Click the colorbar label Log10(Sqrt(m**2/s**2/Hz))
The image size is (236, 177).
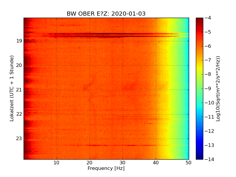click(x=218, y=89)
